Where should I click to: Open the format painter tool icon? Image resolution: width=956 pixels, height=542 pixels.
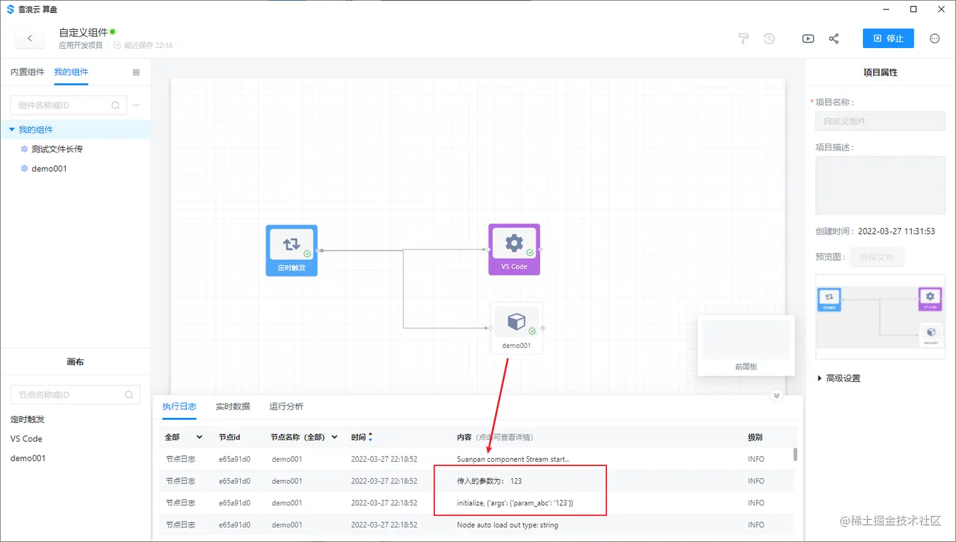(x=744, y=39)
